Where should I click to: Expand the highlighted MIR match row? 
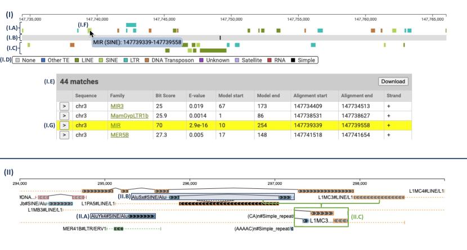pyautogui.click(x=65, y=125)
